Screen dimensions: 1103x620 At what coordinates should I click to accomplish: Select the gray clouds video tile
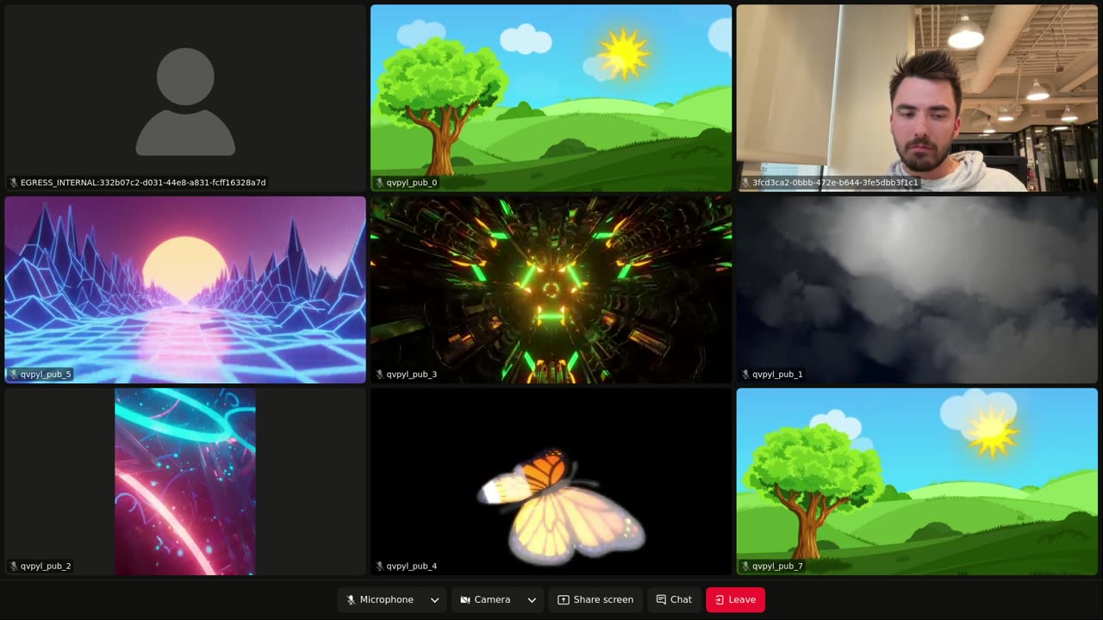(x=917, y=289)
